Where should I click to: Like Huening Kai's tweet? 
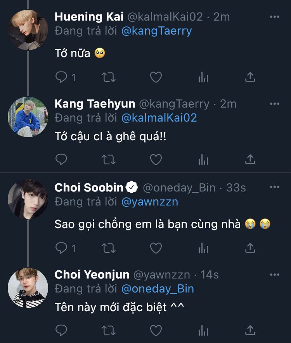[156, 77]
